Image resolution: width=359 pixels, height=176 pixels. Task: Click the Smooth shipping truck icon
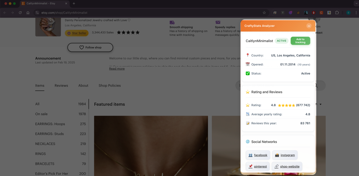tap(172, 22)
